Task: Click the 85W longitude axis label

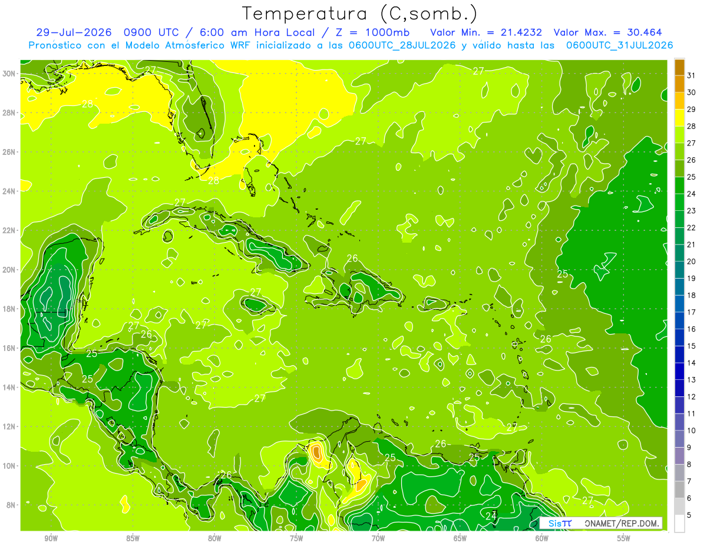Action: pos(133,538)
